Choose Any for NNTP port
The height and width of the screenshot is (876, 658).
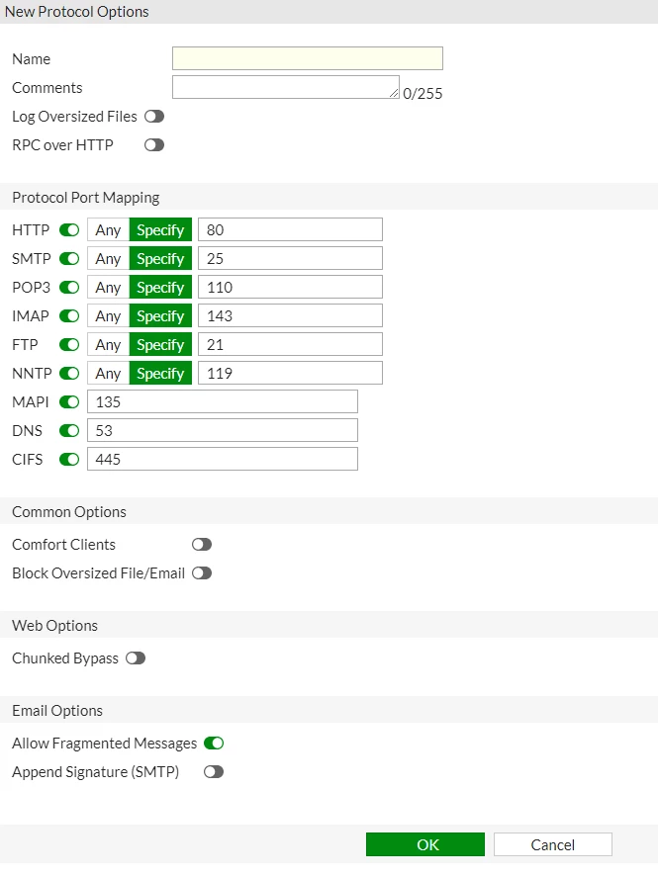coord(108,373)
